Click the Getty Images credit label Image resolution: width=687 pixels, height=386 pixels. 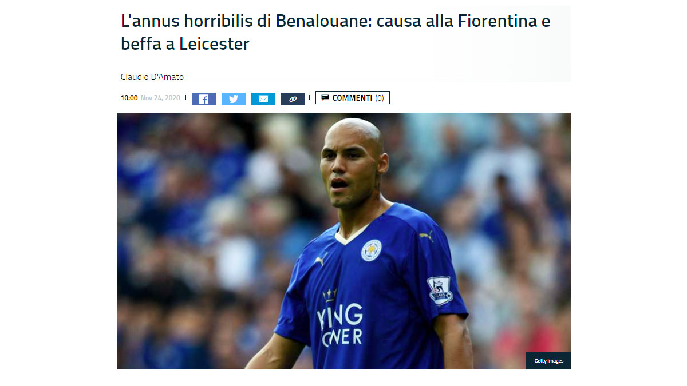pos(548,361)
